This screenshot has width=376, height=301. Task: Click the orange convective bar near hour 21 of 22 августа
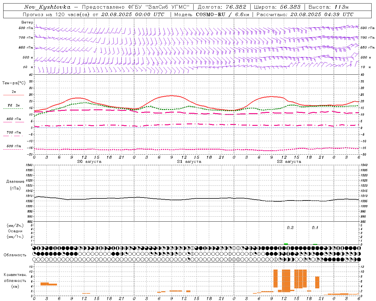coord(317,282)
